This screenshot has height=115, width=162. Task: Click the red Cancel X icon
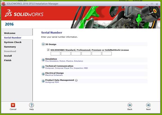13,105
